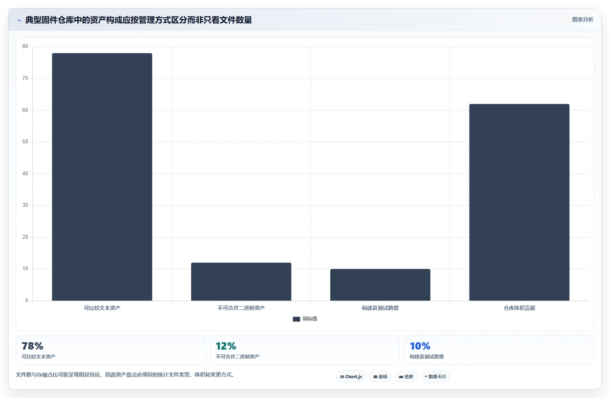This screenshot has height=398, width=610.
Task: Click the lightning icon beside the title
Action: pos(19,20)
